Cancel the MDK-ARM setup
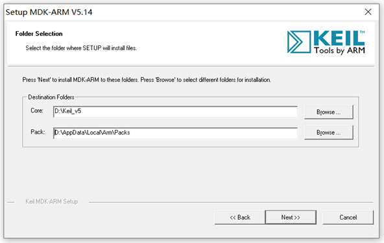Screen dimensions: 384x243 pos(348,217)
